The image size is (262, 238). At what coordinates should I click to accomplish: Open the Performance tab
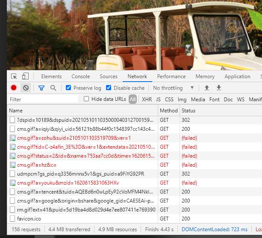pyautogui.click(x=171, y=76)
